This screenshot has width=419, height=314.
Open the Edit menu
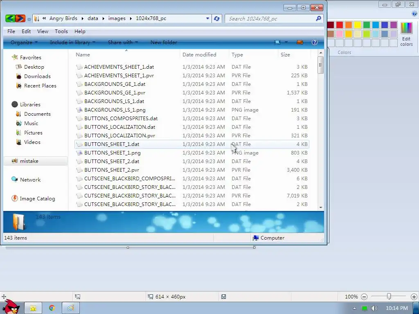point(26,31)
